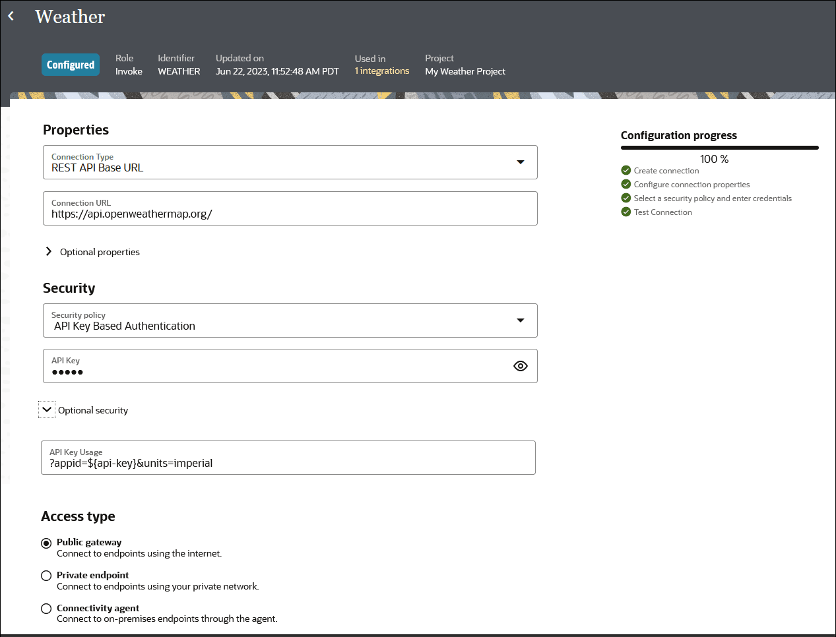This screenshot has height=637, width=836.
Task: Select the Private endpoint access type
Action: pyautogui.click(x=46, y=576)
